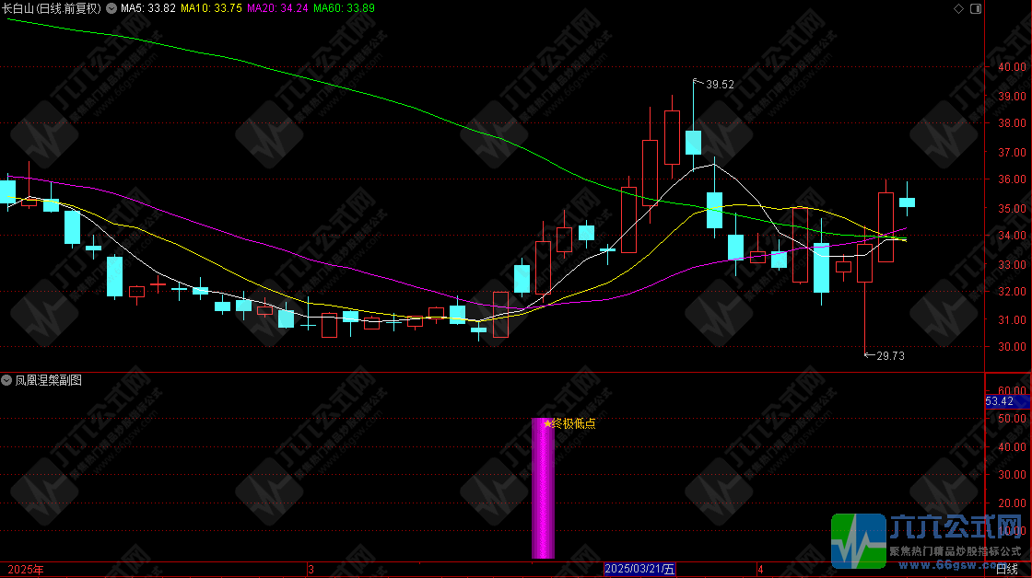Expand the 凤凰涅槃副图 sub-chart dropdown arrow
1032x578 pixels.
click(6, 380)
